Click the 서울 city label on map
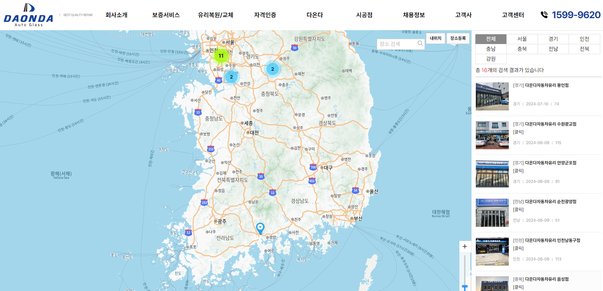This screenshot has width=603, height=291. (230, 42)
